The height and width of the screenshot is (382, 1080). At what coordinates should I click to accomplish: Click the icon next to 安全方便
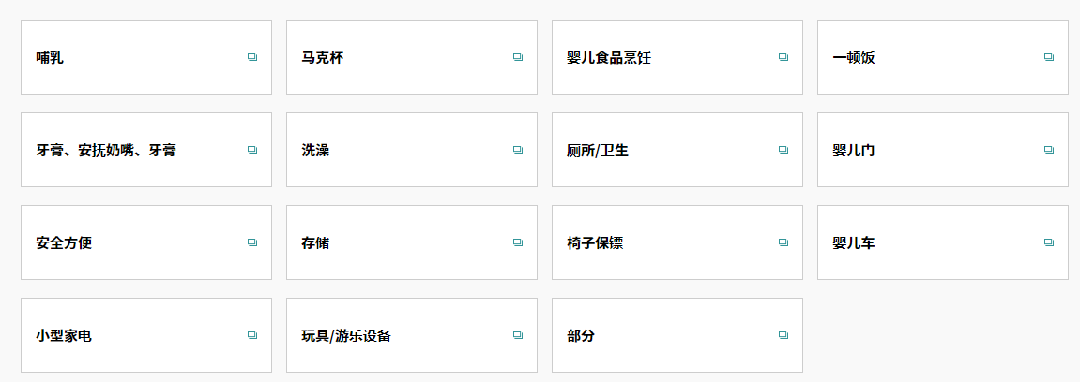point(252,242)
